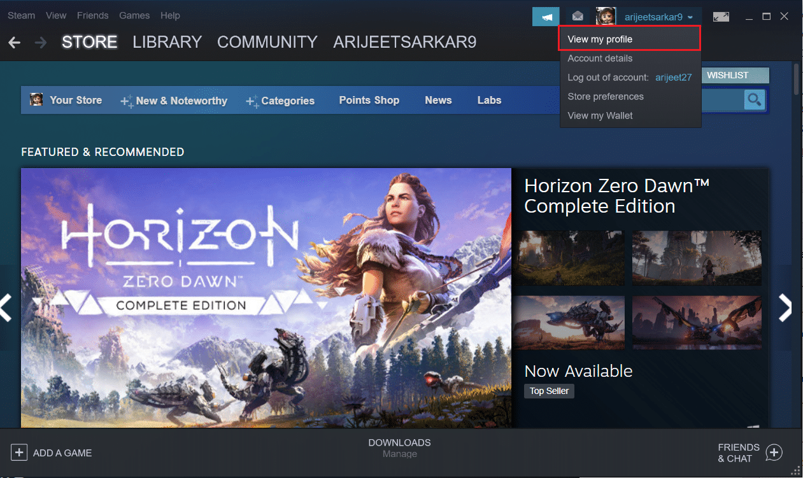Open Horizon Zero Dawn main banner image

266,297
